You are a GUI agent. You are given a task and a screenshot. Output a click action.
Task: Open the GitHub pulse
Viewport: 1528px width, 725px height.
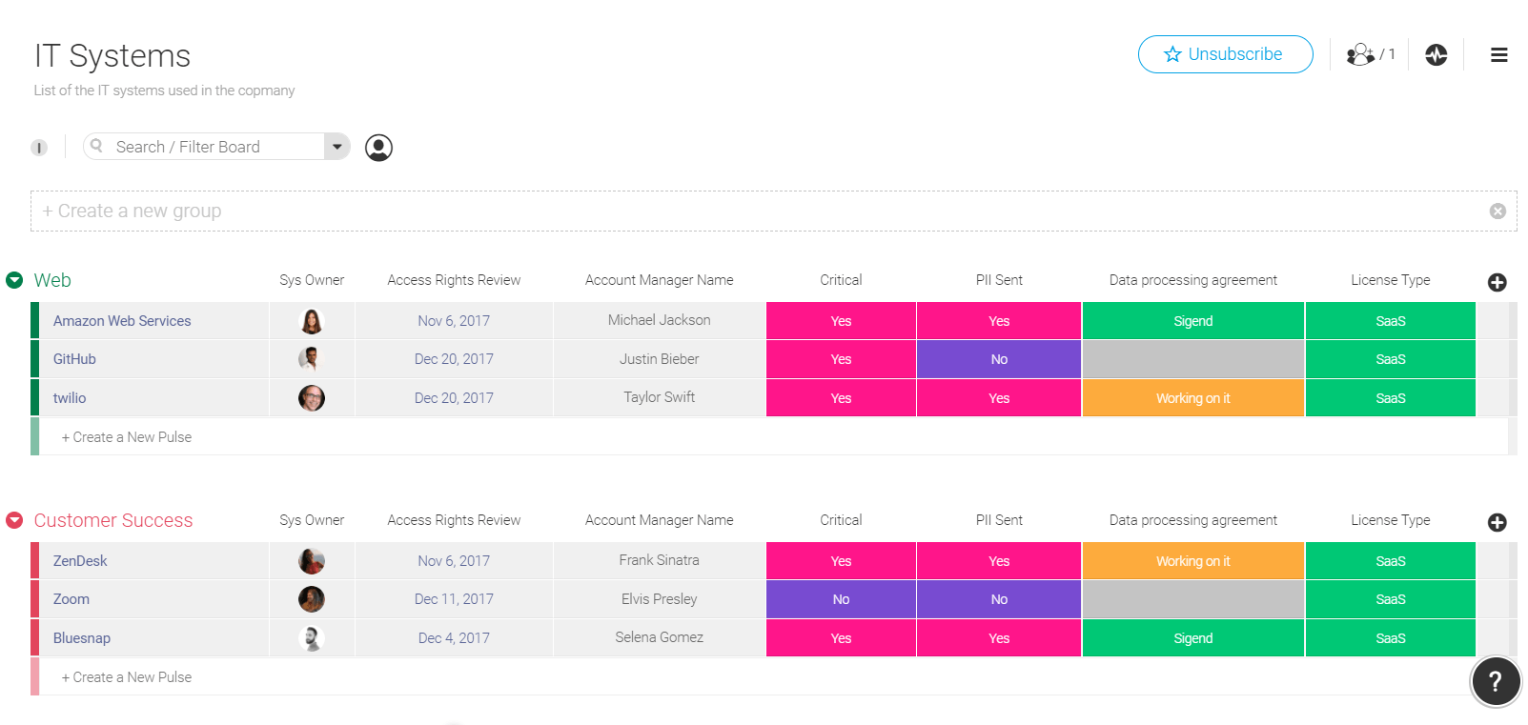tap(74, 359)
